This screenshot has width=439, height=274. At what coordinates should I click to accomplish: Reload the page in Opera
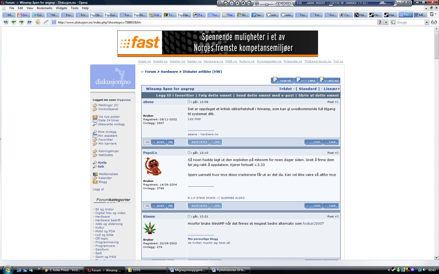click(38, 22)
